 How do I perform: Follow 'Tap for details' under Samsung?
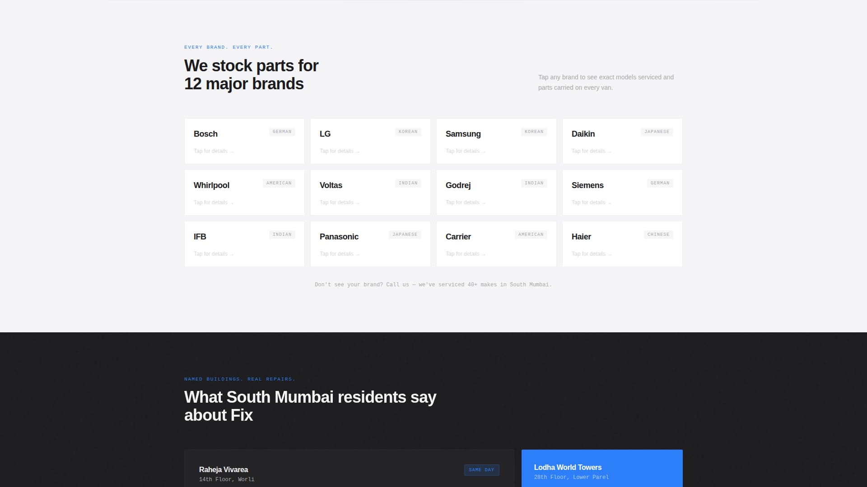[x=466, y=151]
